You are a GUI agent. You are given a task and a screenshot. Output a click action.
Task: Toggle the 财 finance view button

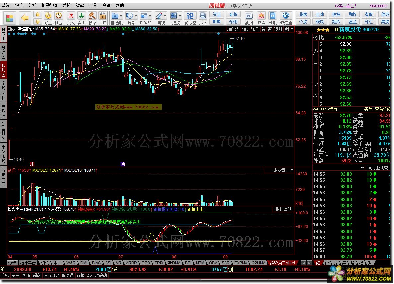(x=370, y=263)
